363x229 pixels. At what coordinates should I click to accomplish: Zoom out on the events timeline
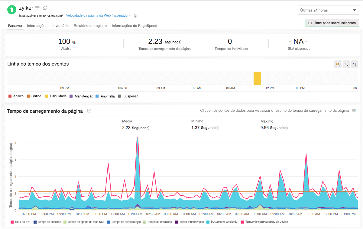(x=346, y=64)
